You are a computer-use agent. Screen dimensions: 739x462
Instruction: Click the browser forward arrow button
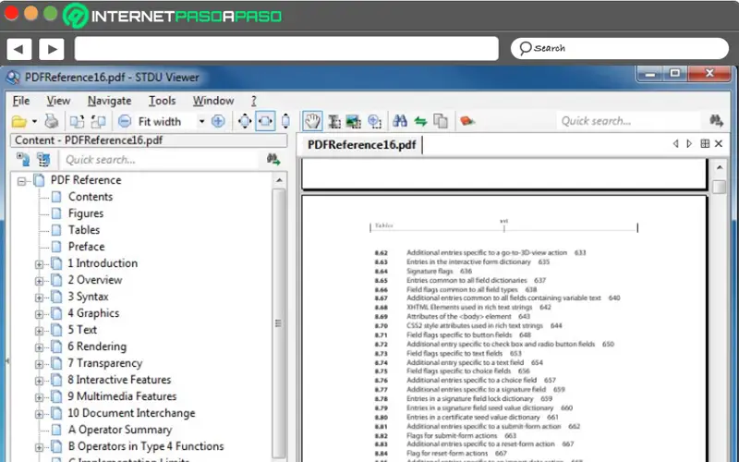(x=52, y=49)
